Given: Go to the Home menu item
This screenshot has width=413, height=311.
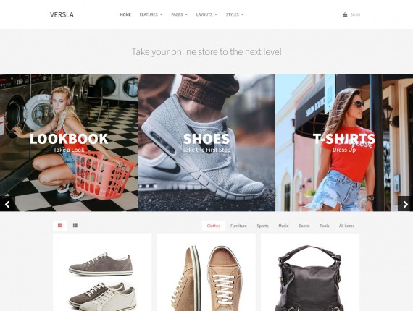Looking at the screenshot, I should [x=125, y=14].
